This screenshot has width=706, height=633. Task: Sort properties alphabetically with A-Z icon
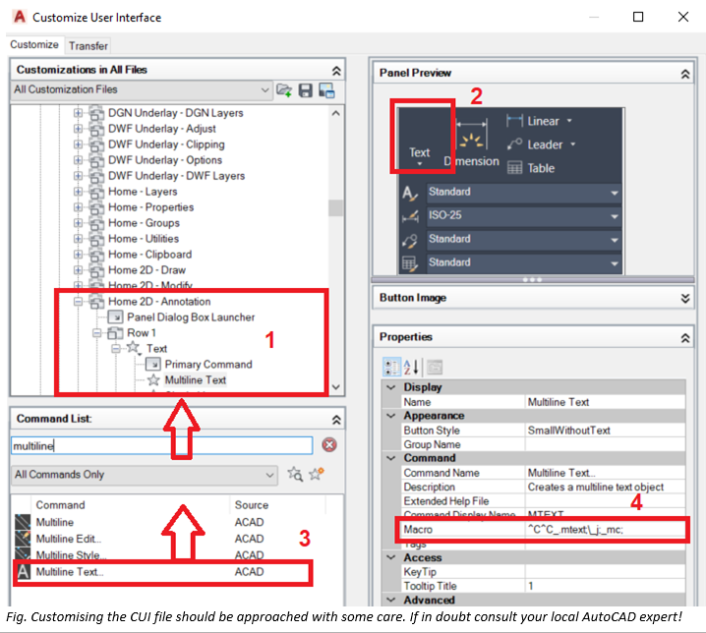pyautogui.click(x=411, y=367)
